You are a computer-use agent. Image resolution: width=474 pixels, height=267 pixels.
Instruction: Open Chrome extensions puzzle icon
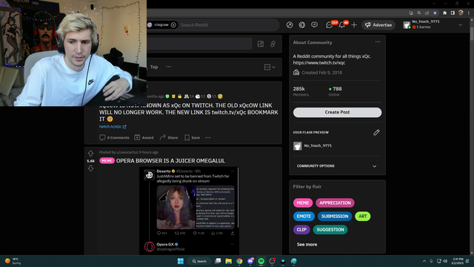pos(444,13)
